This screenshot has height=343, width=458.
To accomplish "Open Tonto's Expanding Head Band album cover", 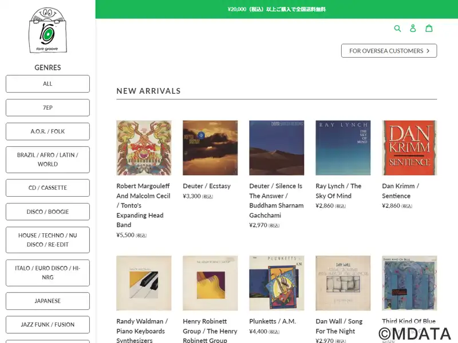I will [144, 147].
